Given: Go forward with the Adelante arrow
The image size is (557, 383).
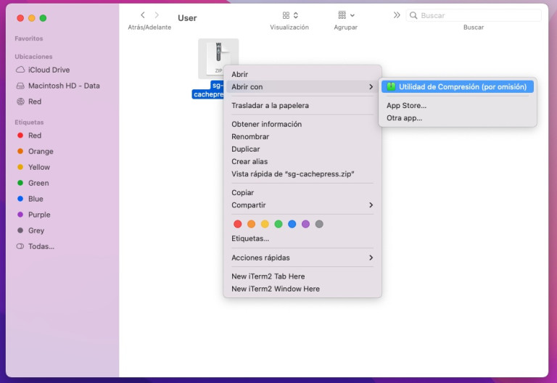Looking at the screenshot, I should pos(157,15).
